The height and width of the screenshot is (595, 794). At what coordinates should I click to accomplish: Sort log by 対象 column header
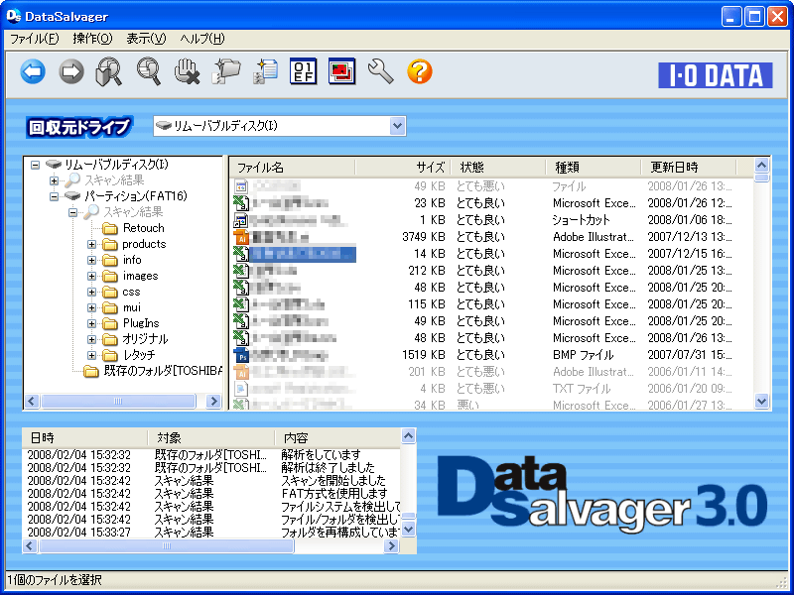[x=211, y=437]
